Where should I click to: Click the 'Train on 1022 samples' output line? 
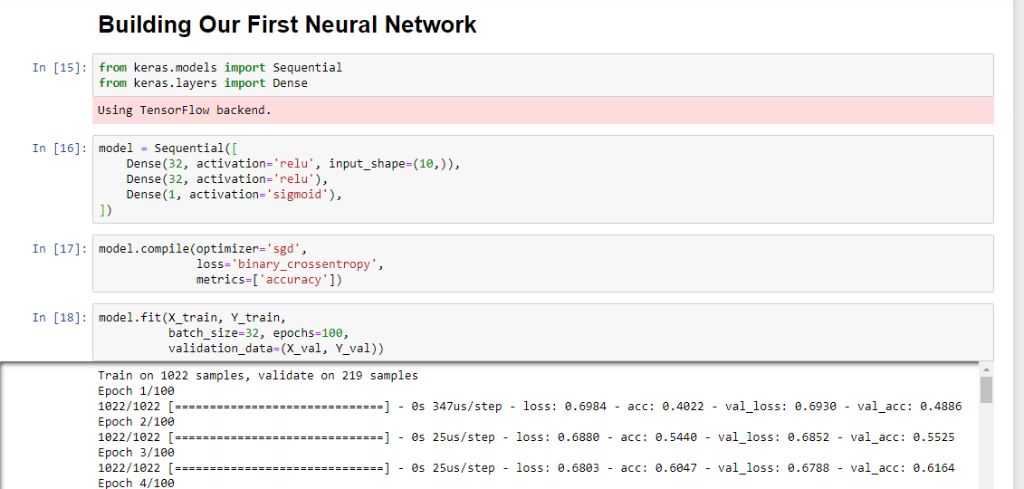pyautogui.click(x=258, y=375)
